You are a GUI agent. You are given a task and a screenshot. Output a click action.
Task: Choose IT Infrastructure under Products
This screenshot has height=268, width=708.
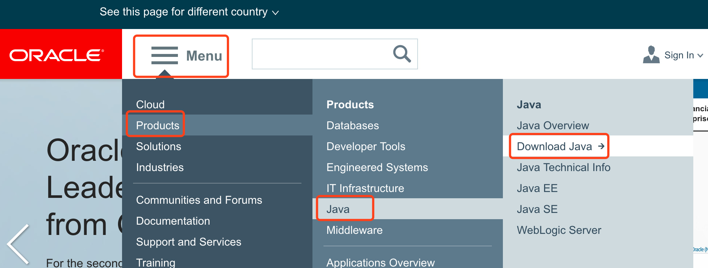click(x=365, y=188)
